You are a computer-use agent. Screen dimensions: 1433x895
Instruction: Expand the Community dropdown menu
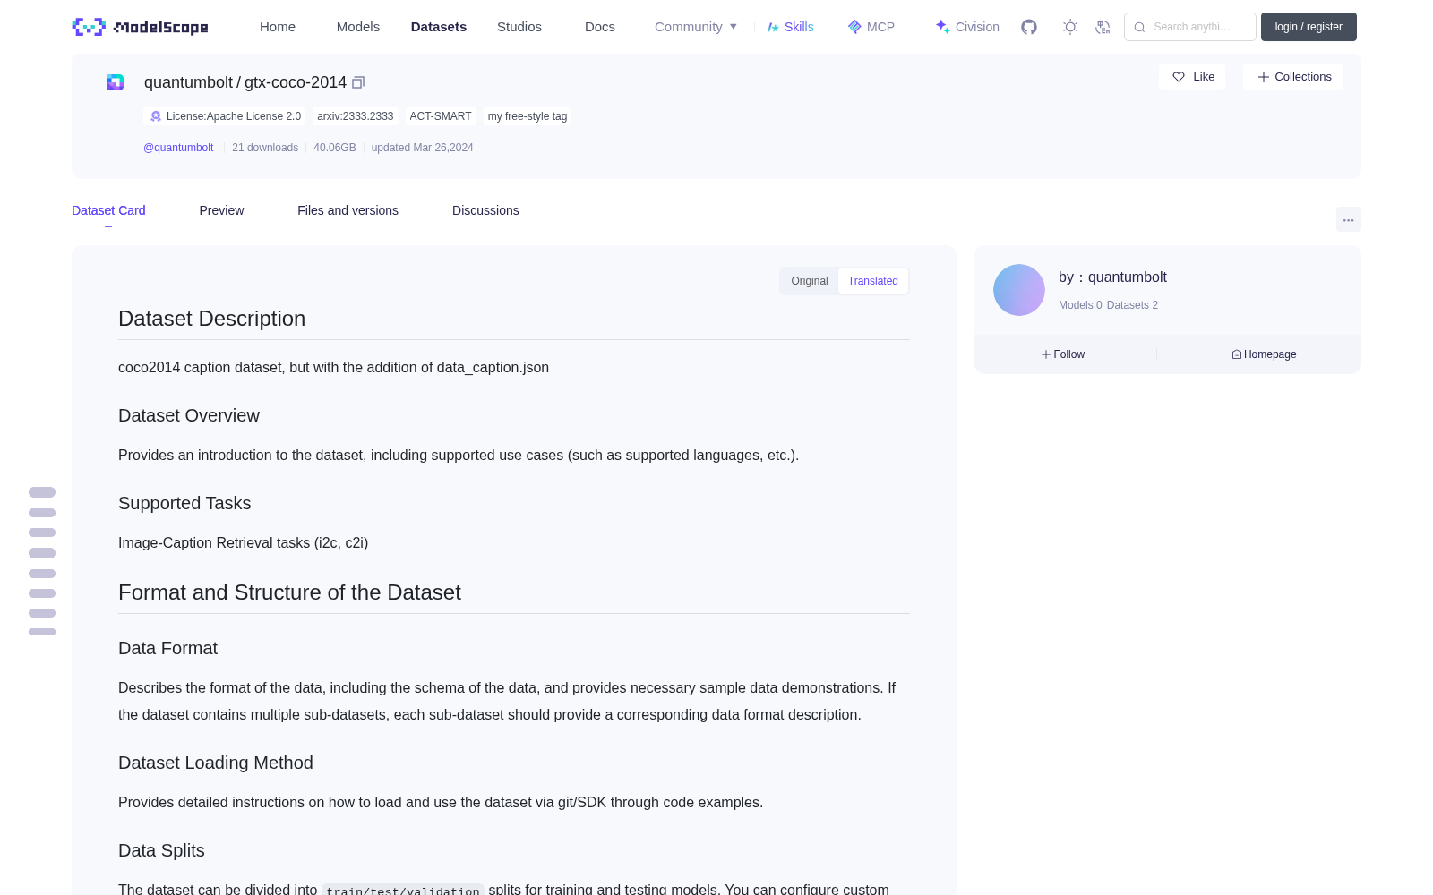[x=696, y=27]
